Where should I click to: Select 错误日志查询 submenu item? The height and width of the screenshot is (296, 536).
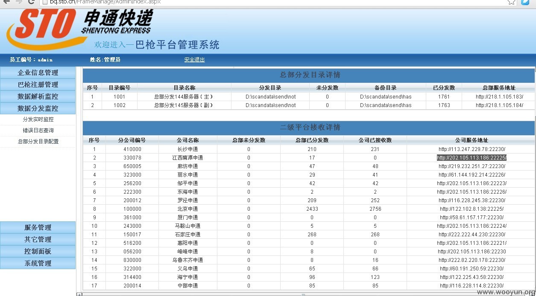(x=38, y=131)
